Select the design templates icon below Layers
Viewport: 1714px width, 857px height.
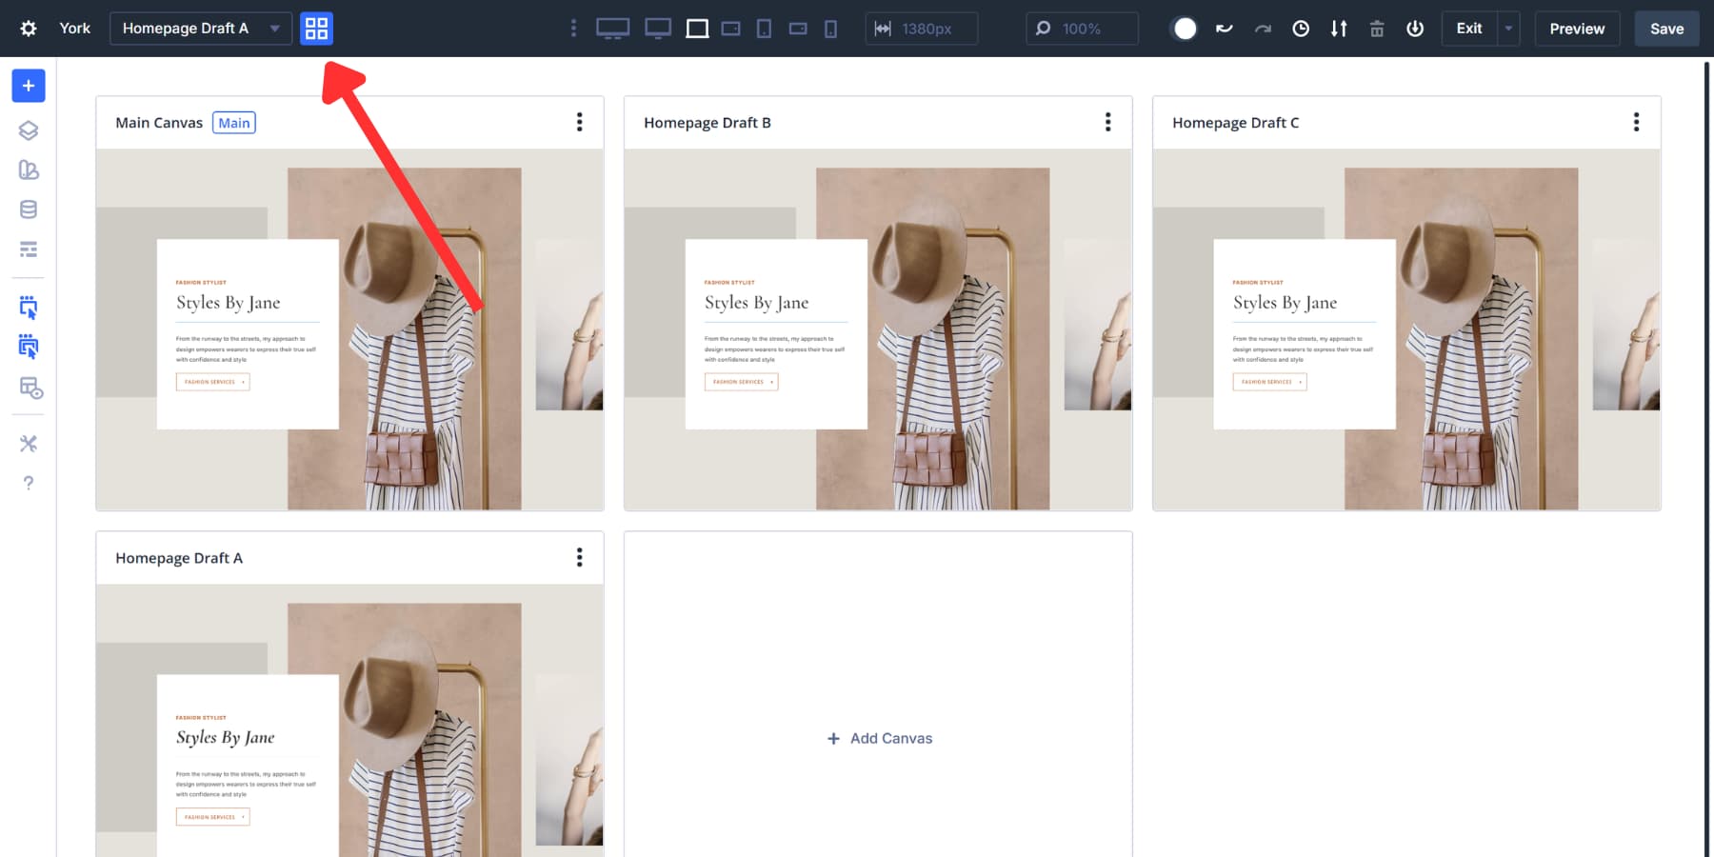28,170
